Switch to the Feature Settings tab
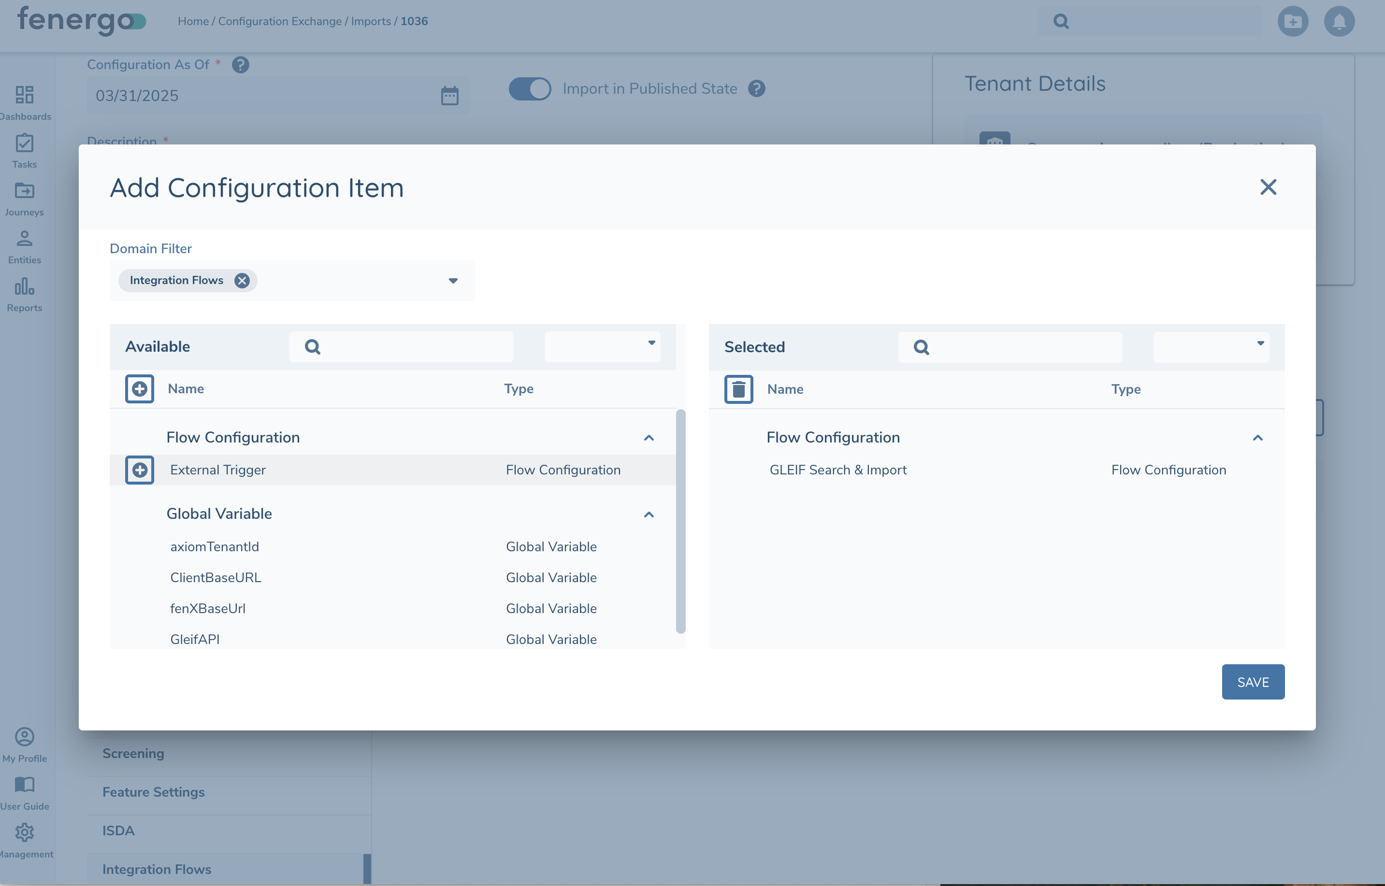Screen dimensions: 1385x886 153,792
